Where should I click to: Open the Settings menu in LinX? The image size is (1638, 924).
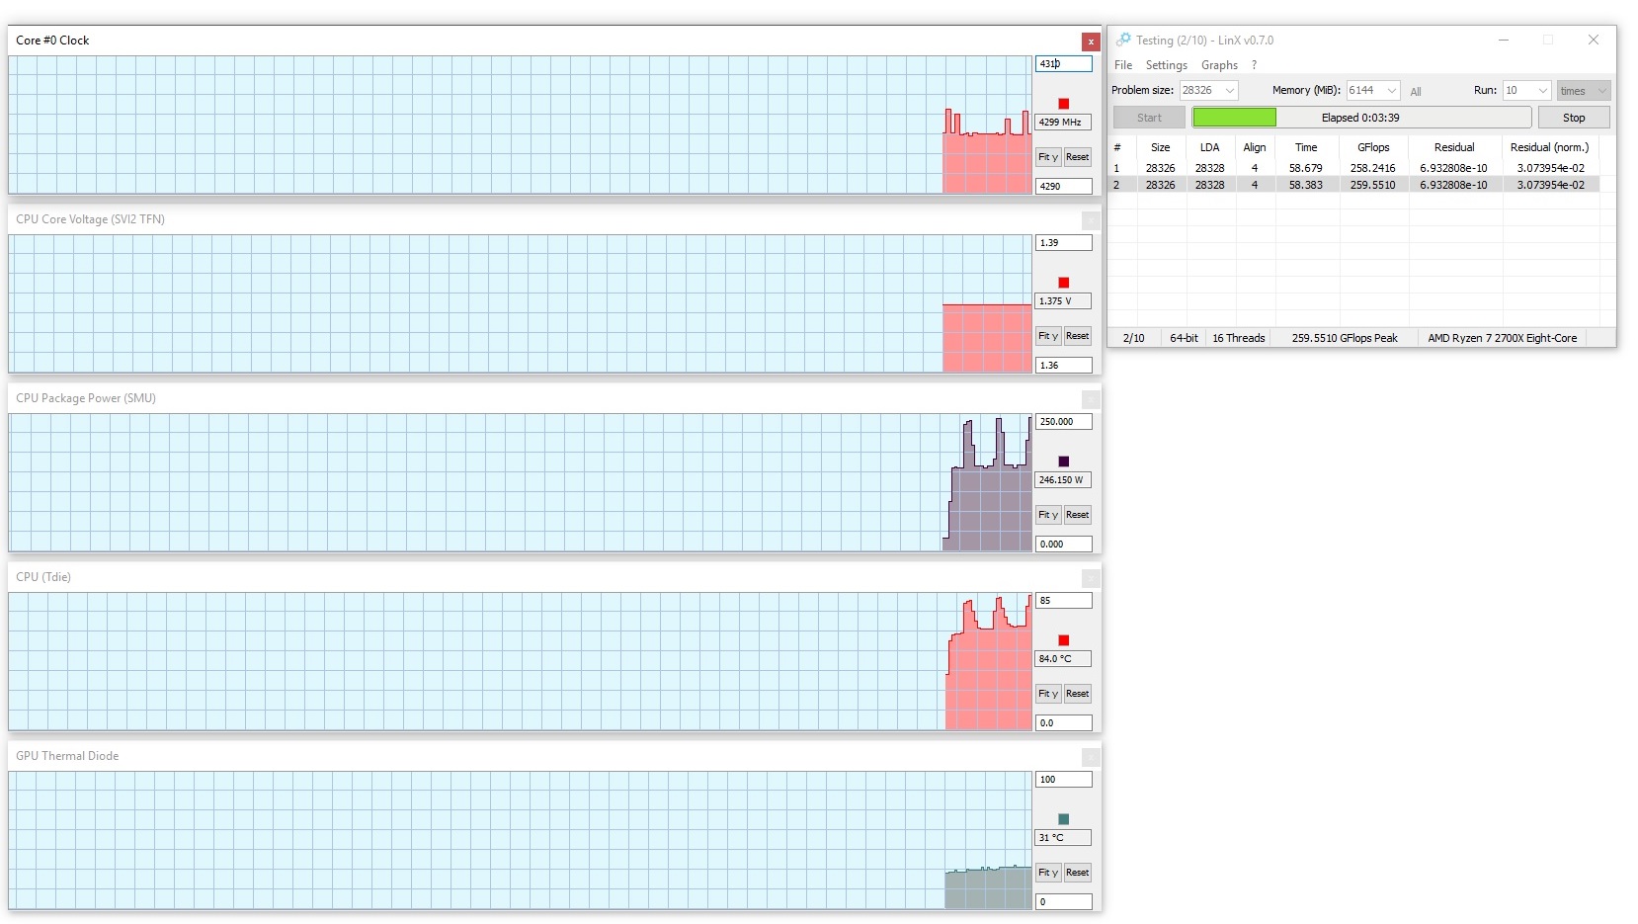(x=1166, y=65)
